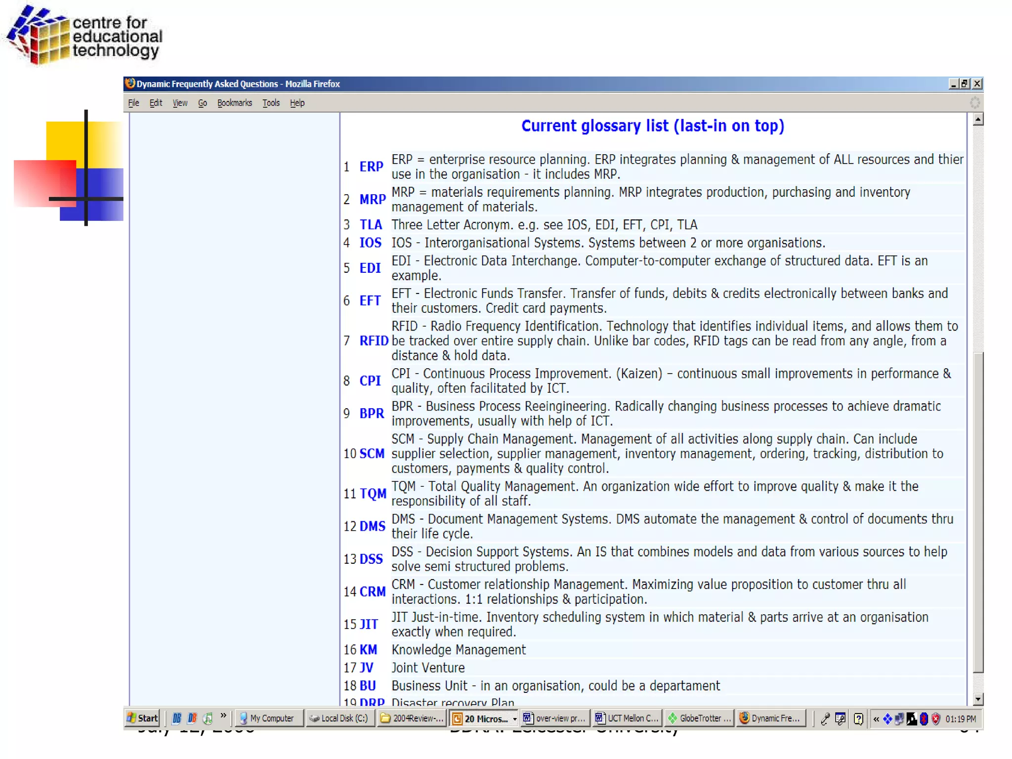Open the ERP glossary link
The width and height of the screenshot is (1012, 759).
(371, 167)
